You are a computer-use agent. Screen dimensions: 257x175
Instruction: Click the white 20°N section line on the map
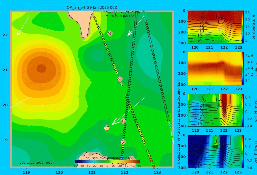[103, 105]
